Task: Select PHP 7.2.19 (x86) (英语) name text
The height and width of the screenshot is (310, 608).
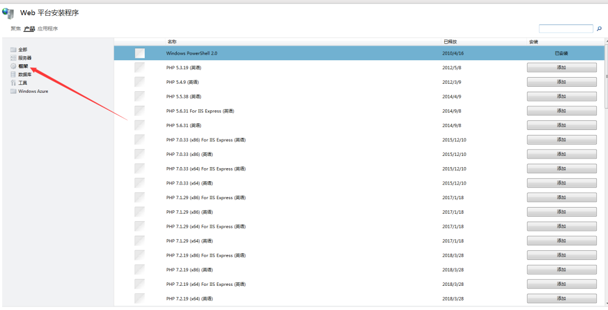Action: (x=190, y=269)
